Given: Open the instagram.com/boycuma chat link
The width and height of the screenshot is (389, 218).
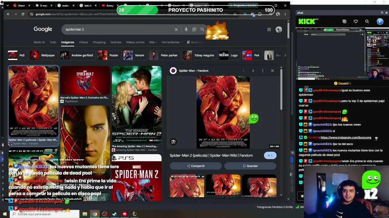Looking at the screenshot, I should 346,137.
